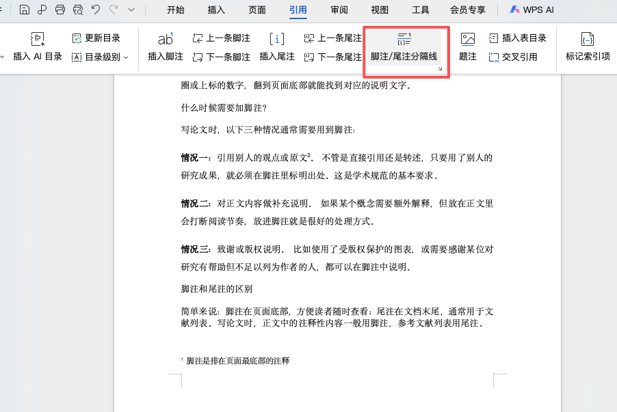Go to 下一条尾注
617x412 pixels.
[333, 57]
